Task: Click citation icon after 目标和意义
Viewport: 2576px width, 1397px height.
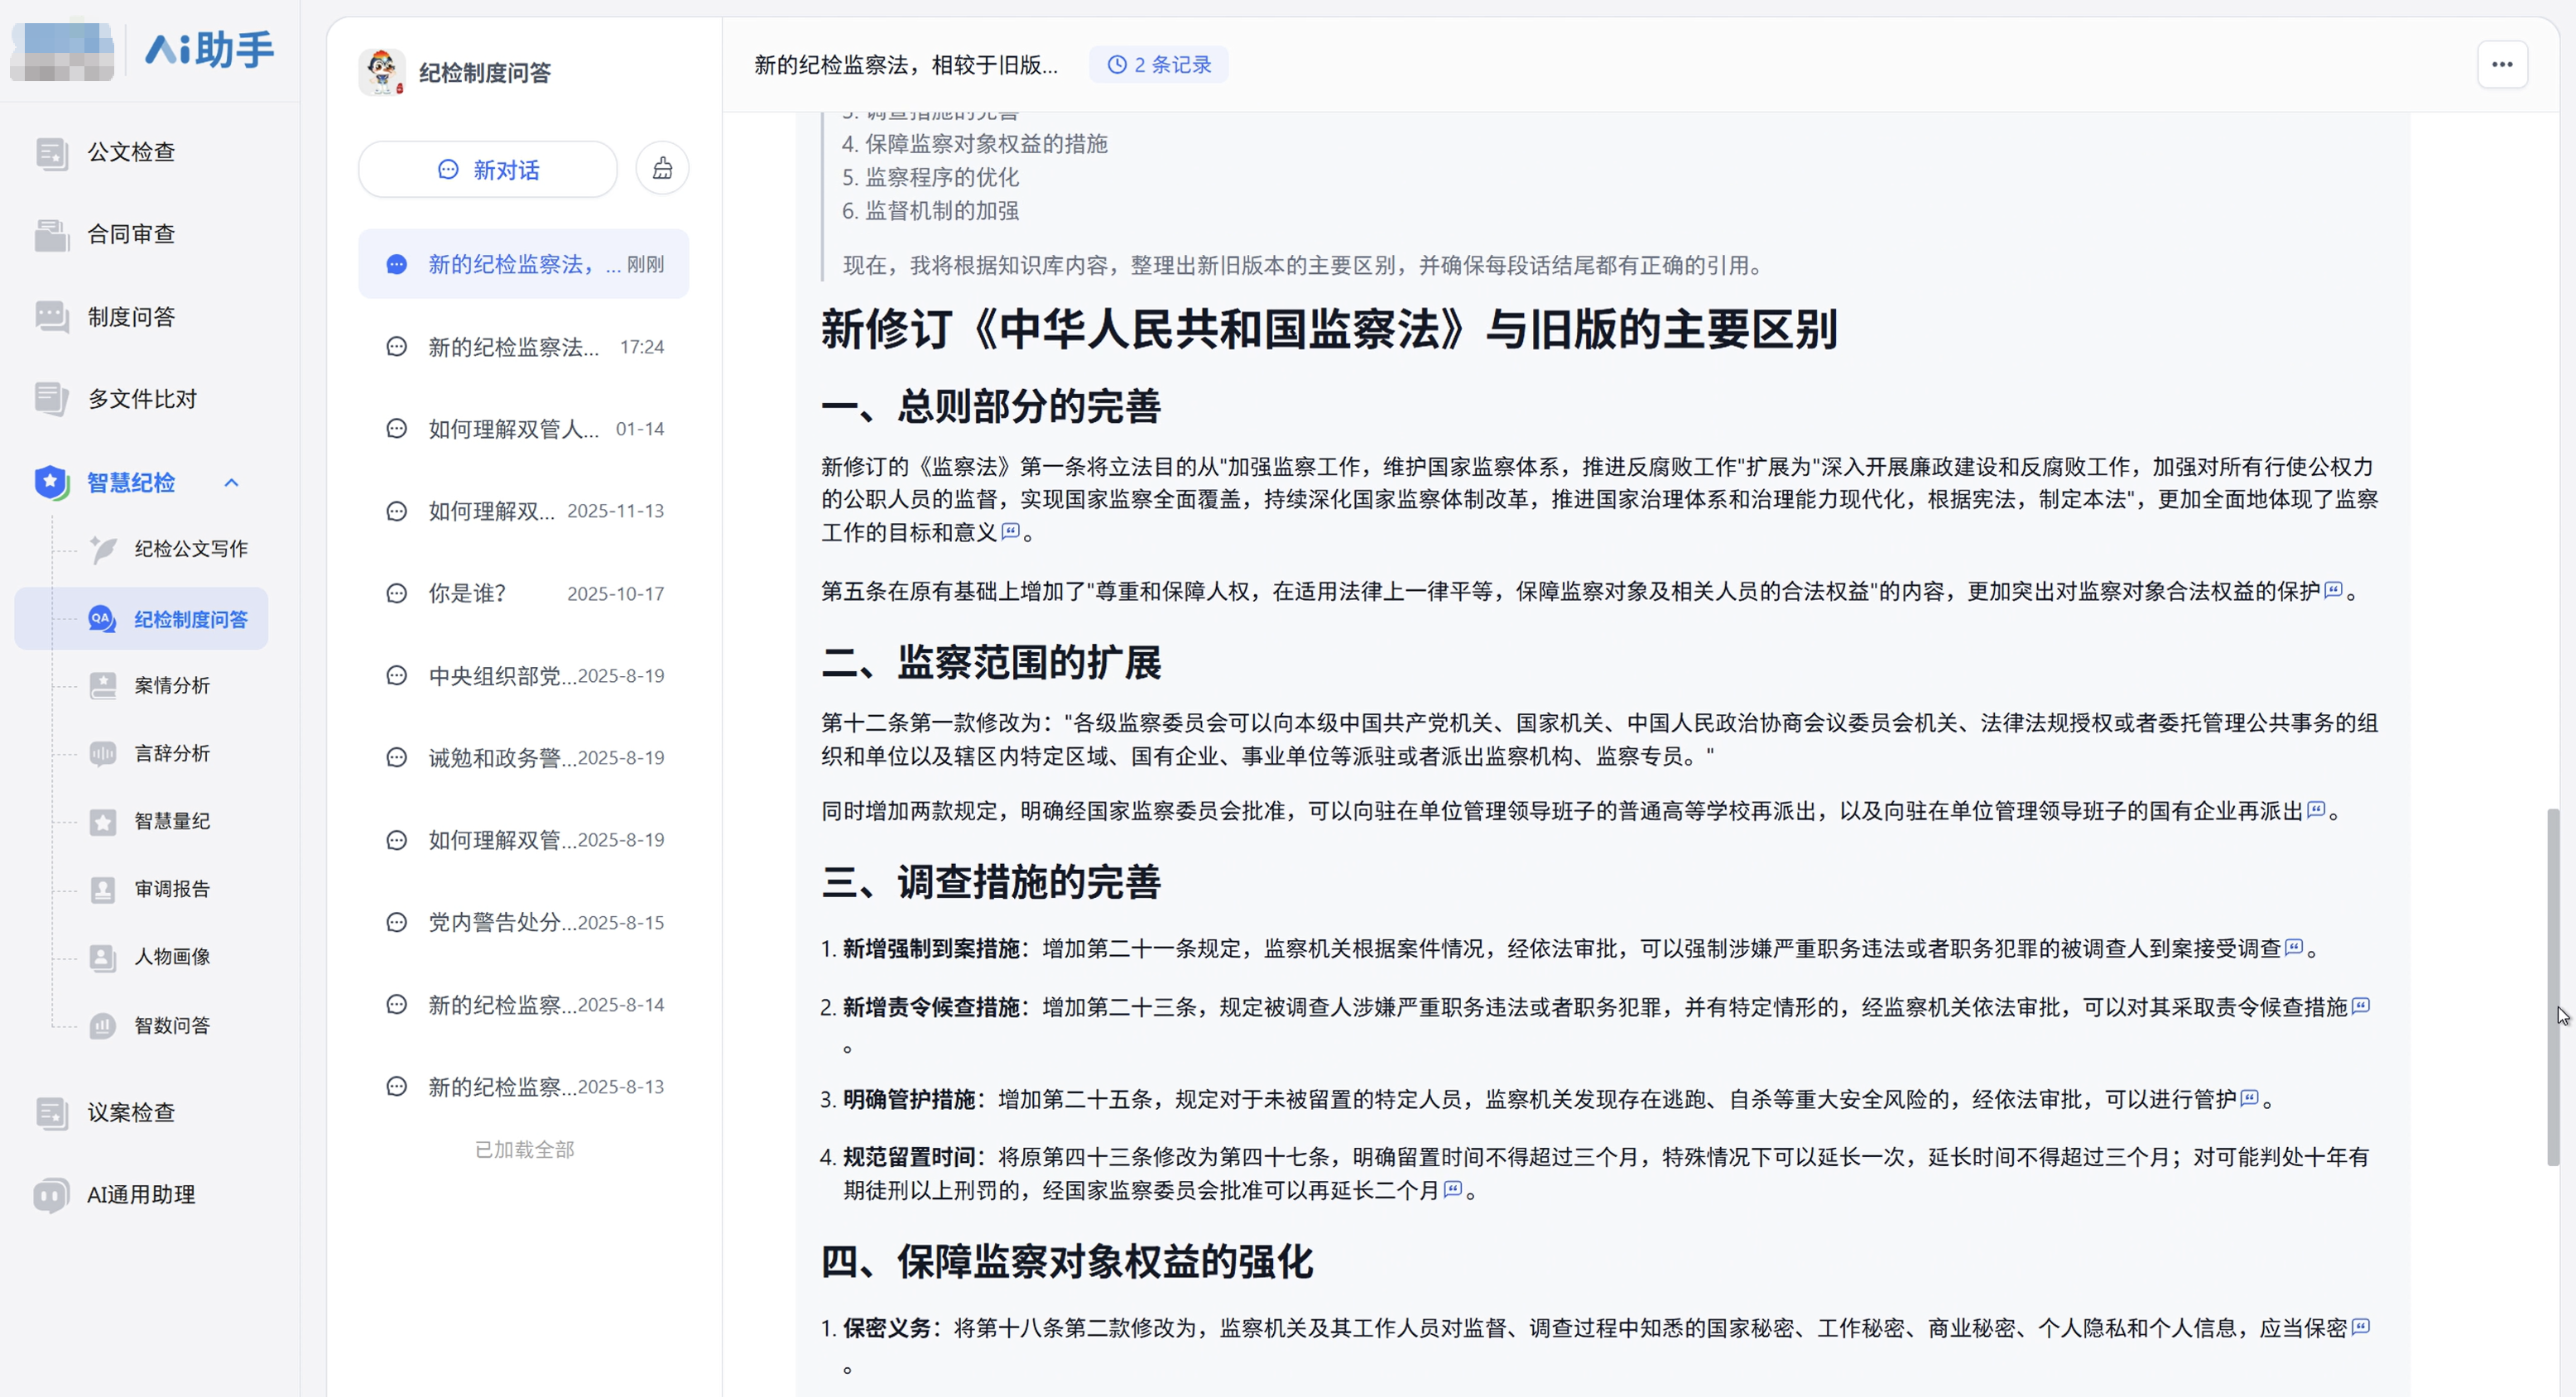Action: [x=1010, y=531]
